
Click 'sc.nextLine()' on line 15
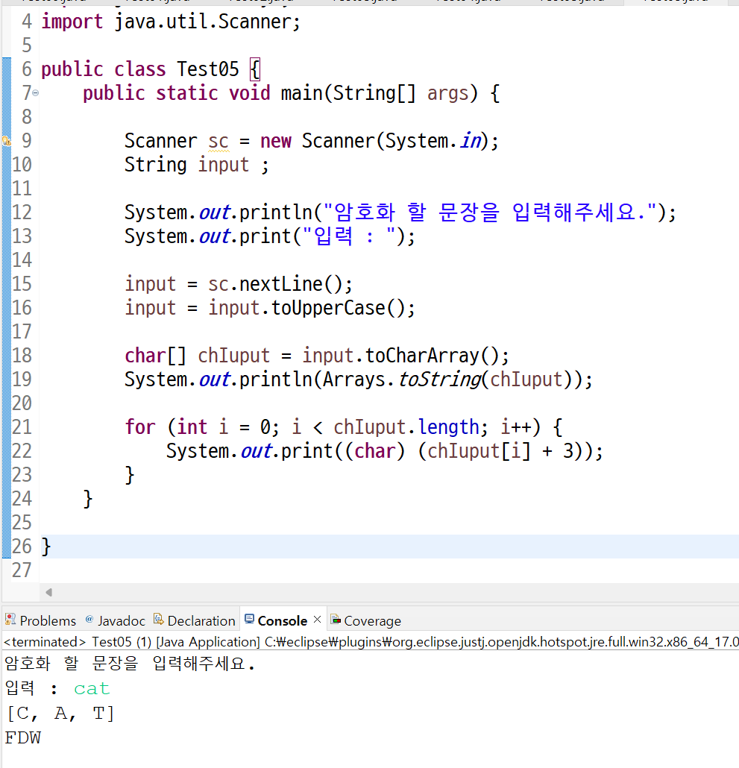pyautogui.click(x=274, y=284)
